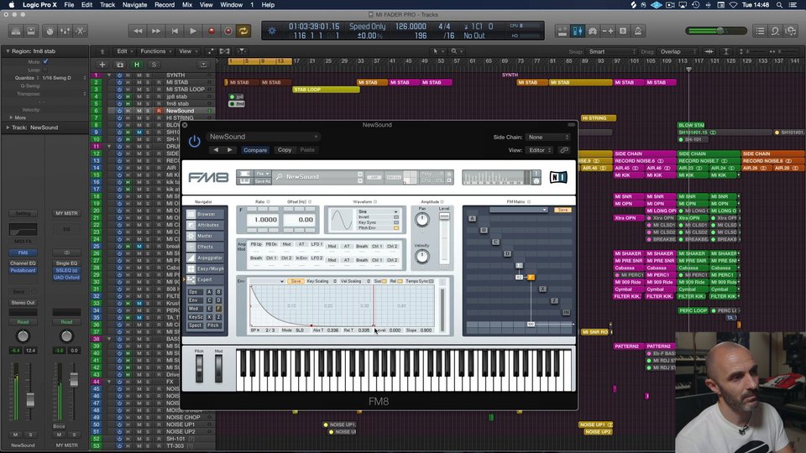Open the media Browsers button

pos(791,31)
